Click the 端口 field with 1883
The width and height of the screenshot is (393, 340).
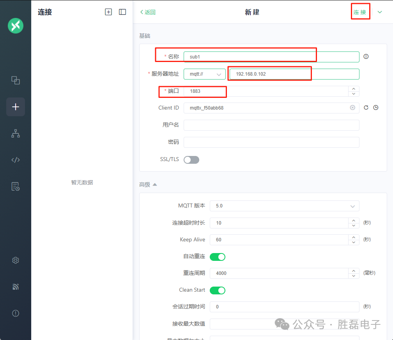click(x=266, y=91)
